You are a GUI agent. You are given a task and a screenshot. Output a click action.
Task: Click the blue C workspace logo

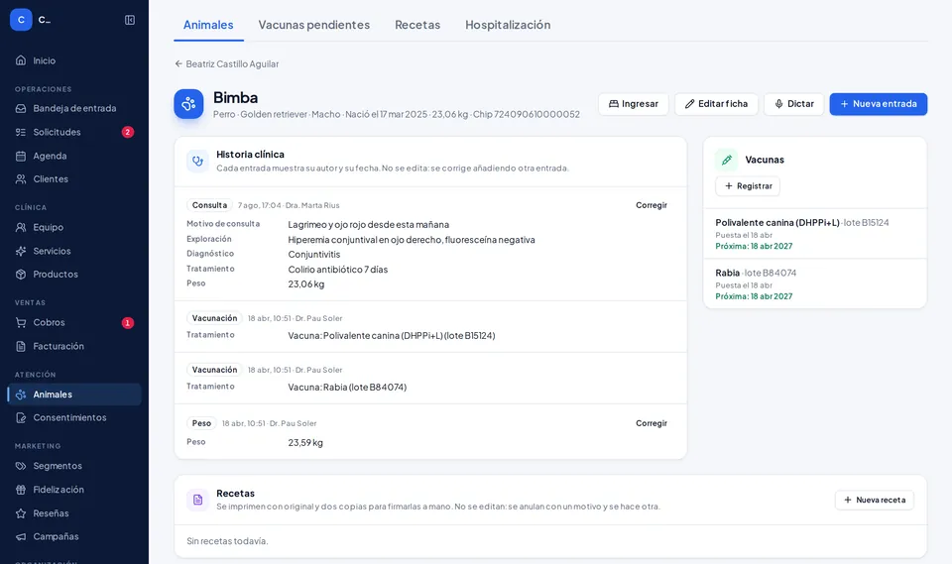point(21,20)
